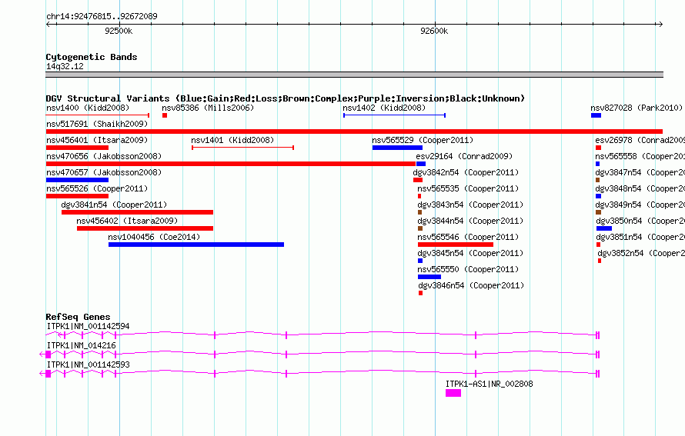The image size is (685, 436).
Task: Click the nsv470657 (Jakobsson2008) blue bar
Action: (77, 180)
